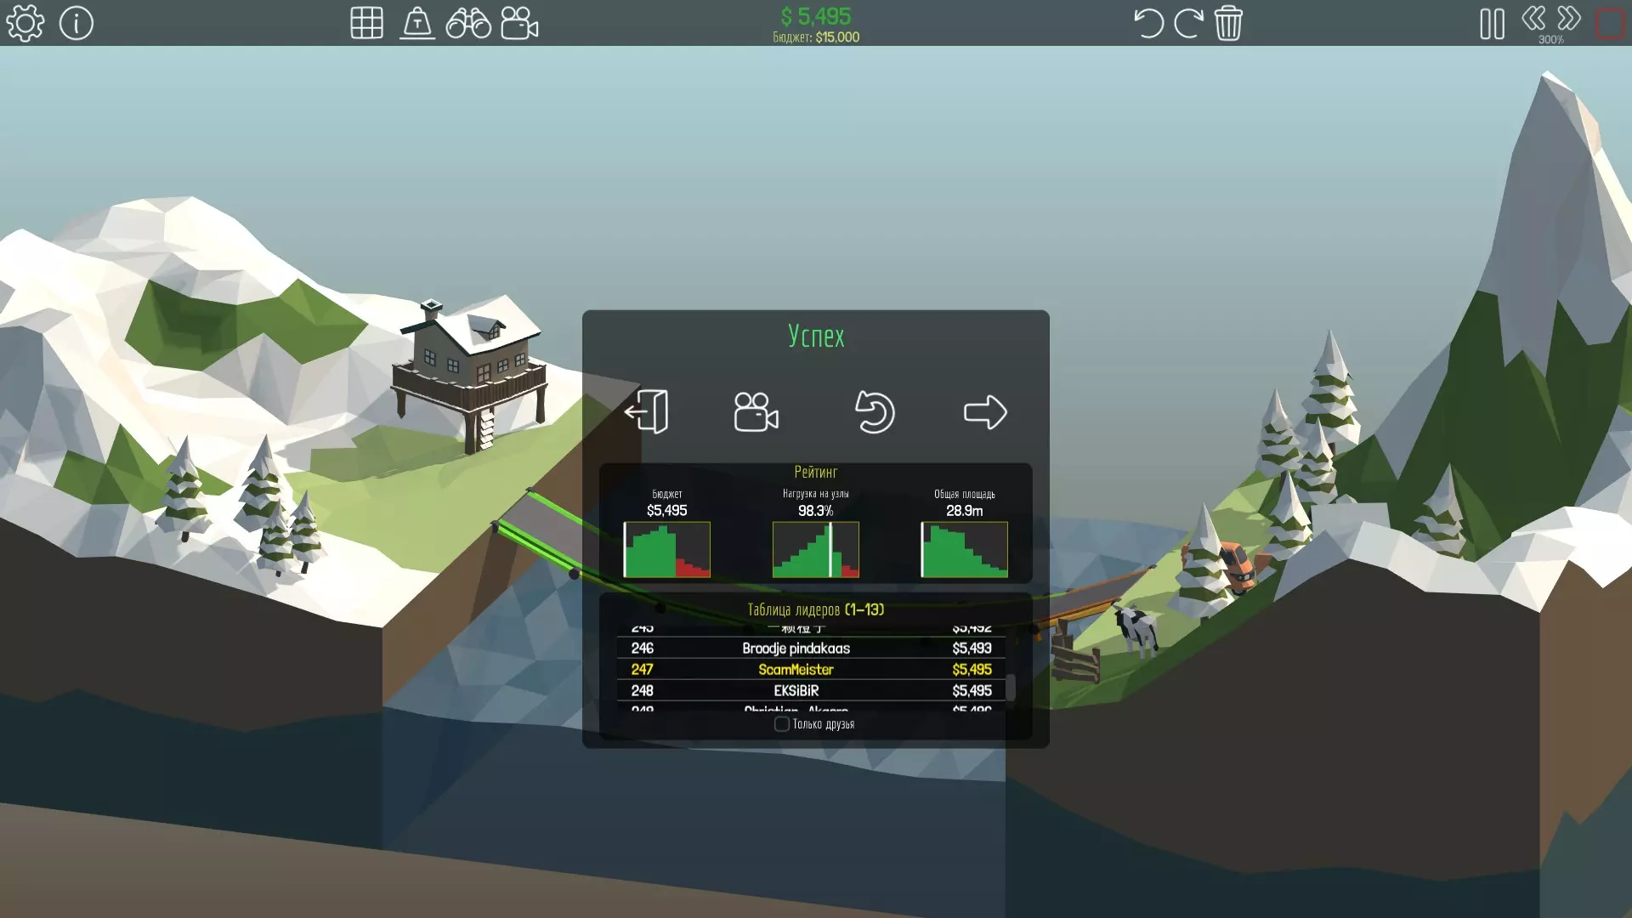Screen dimensions: 1632x918
Task: Decrease simulation speed with left chevrons
Action: point(1533,18)
